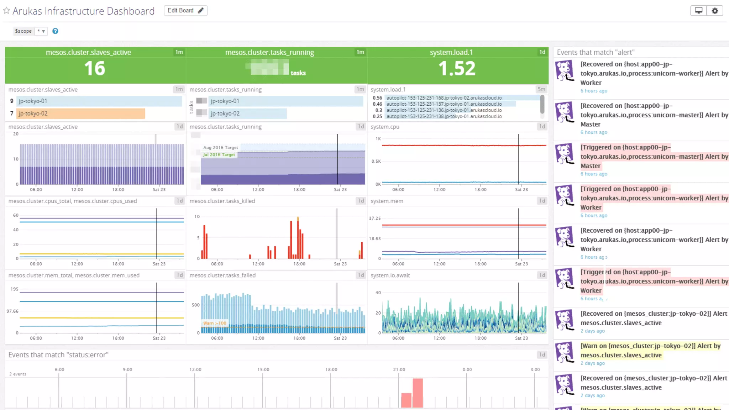Click the Datadog avatar of first Recovered alert
Screen dimensions: 729x410
(x=565, y=70)
